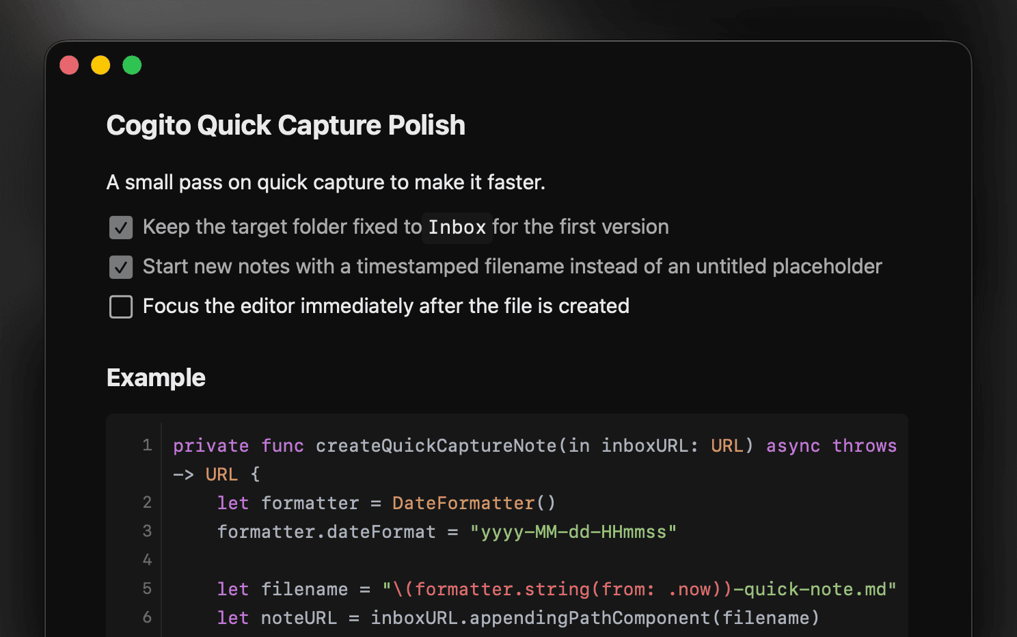The image size is (1017, 637).
Task: Click the DateFormatter() call in code
Action: [x=474, y=503]
